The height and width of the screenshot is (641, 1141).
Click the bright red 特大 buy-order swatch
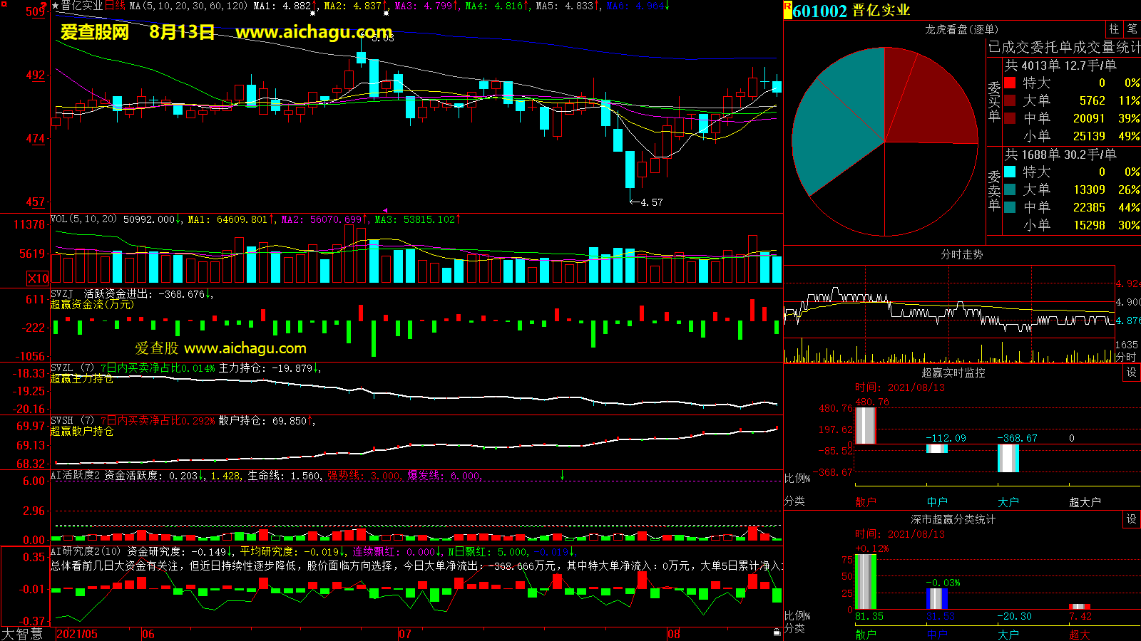pos(1010,83)
